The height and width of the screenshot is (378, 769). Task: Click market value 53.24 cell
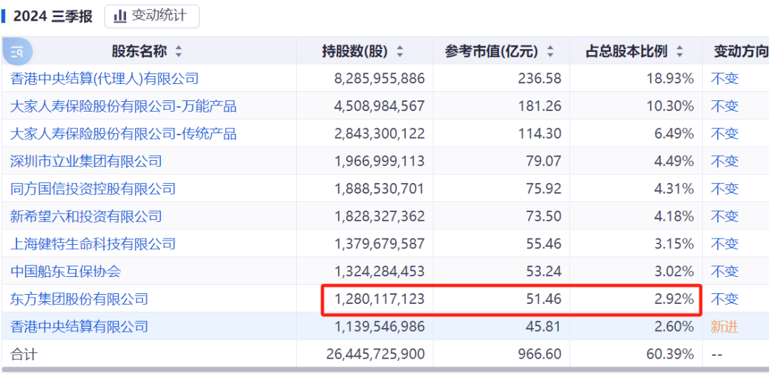tap(544, 271)
